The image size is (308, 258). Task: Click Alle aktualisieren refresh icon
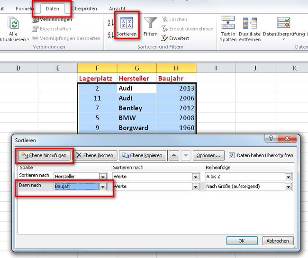coord(13,23)
